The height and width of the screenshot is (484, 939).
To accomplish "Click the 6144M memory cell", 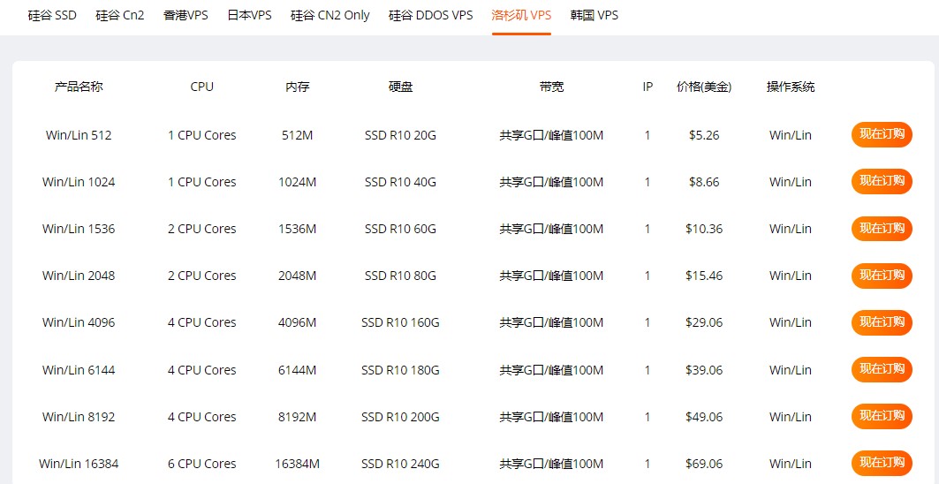I will (297, 370).
